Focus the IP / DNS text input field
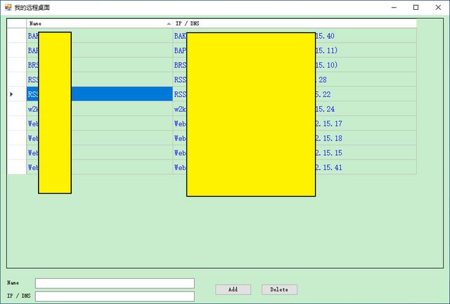The image size is (450, 304). [x=115, y=296]
